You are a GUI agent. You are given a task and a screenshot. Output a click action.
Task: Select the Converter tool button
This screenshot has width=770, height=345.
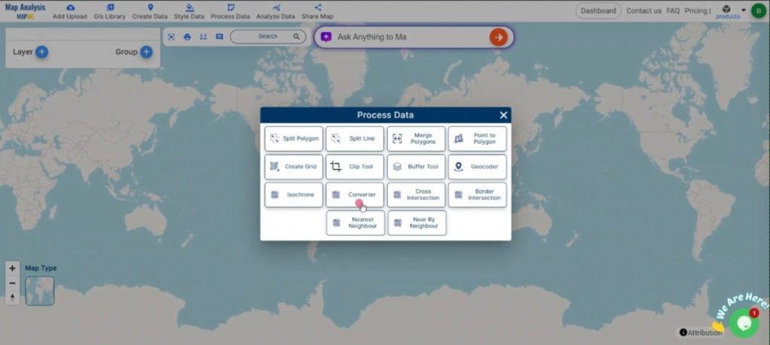click(x=355, y=195)
